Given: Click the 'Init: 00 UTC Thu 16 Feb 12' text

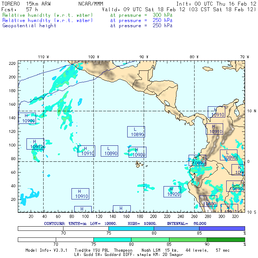Looking at the screenshot, I should pyautogui.click(x=216, y=3).
